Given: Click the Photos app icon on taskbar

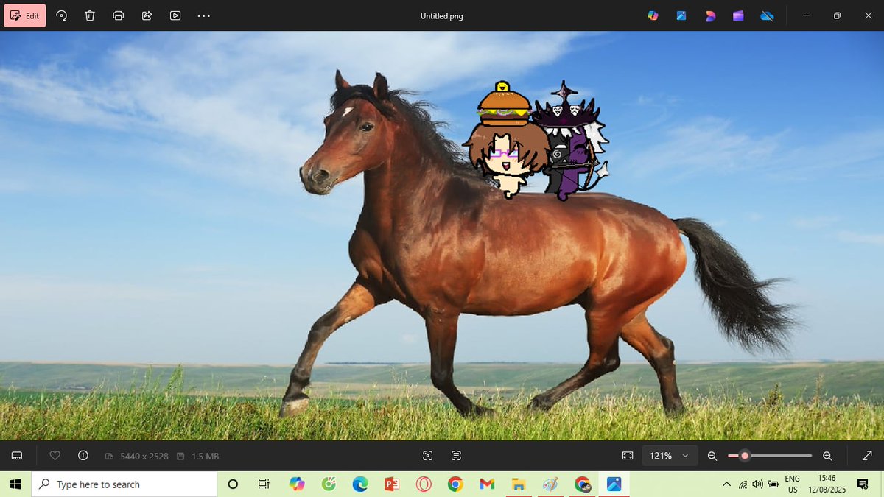Looking at the screenshot, I should [614, 484].
